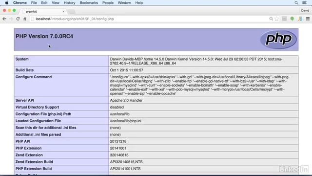The height and width of the screenshot is (176, 312).
Task: Click the Configure Command label
Action: pyautogui.click(x=34, y=77)
